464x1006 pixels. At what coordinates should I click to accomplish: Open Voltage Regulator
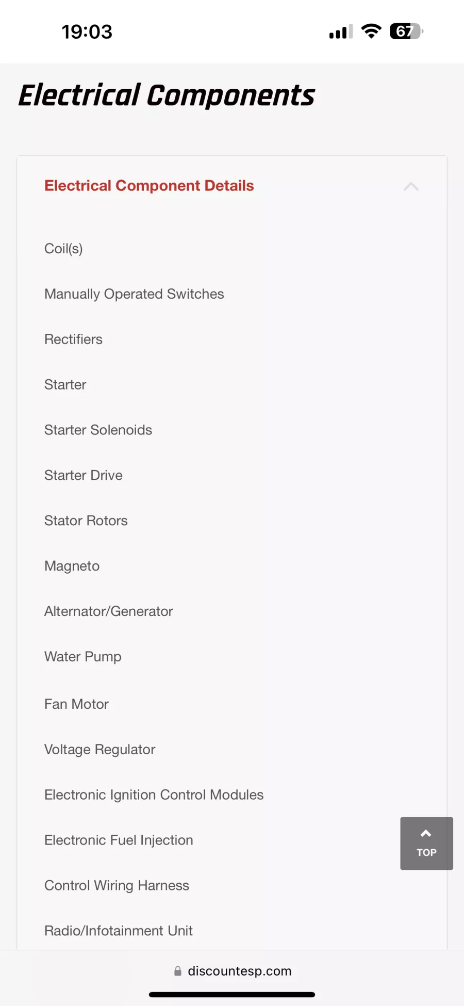point(100,750)
